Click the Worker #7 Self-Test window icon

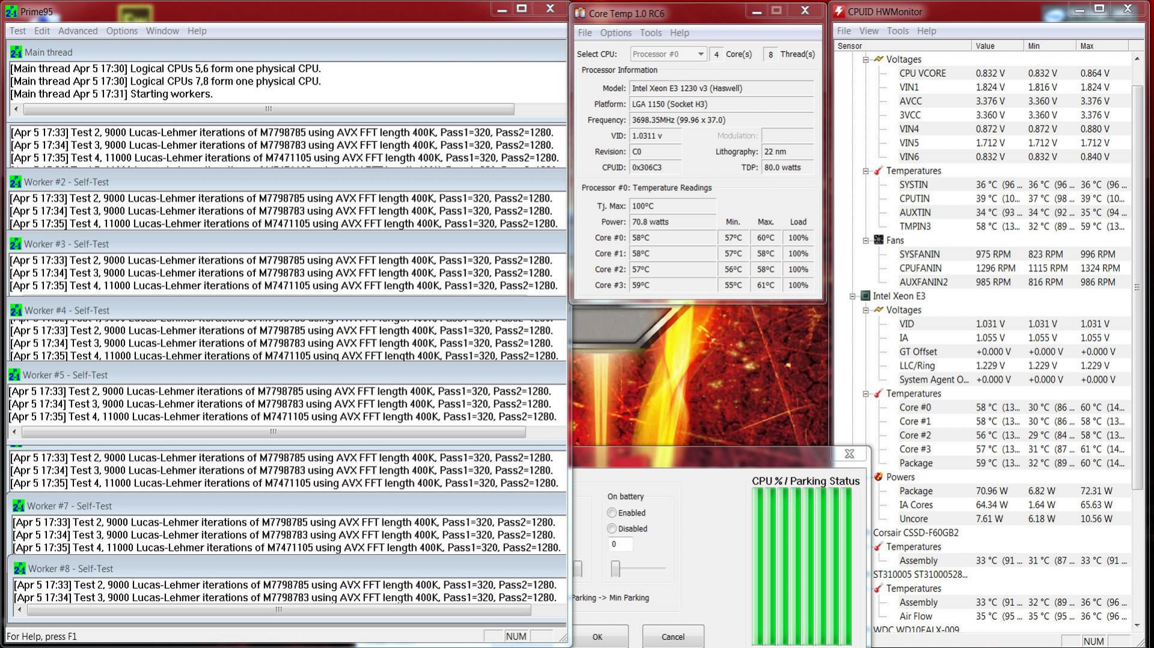[x=19, y=506]
